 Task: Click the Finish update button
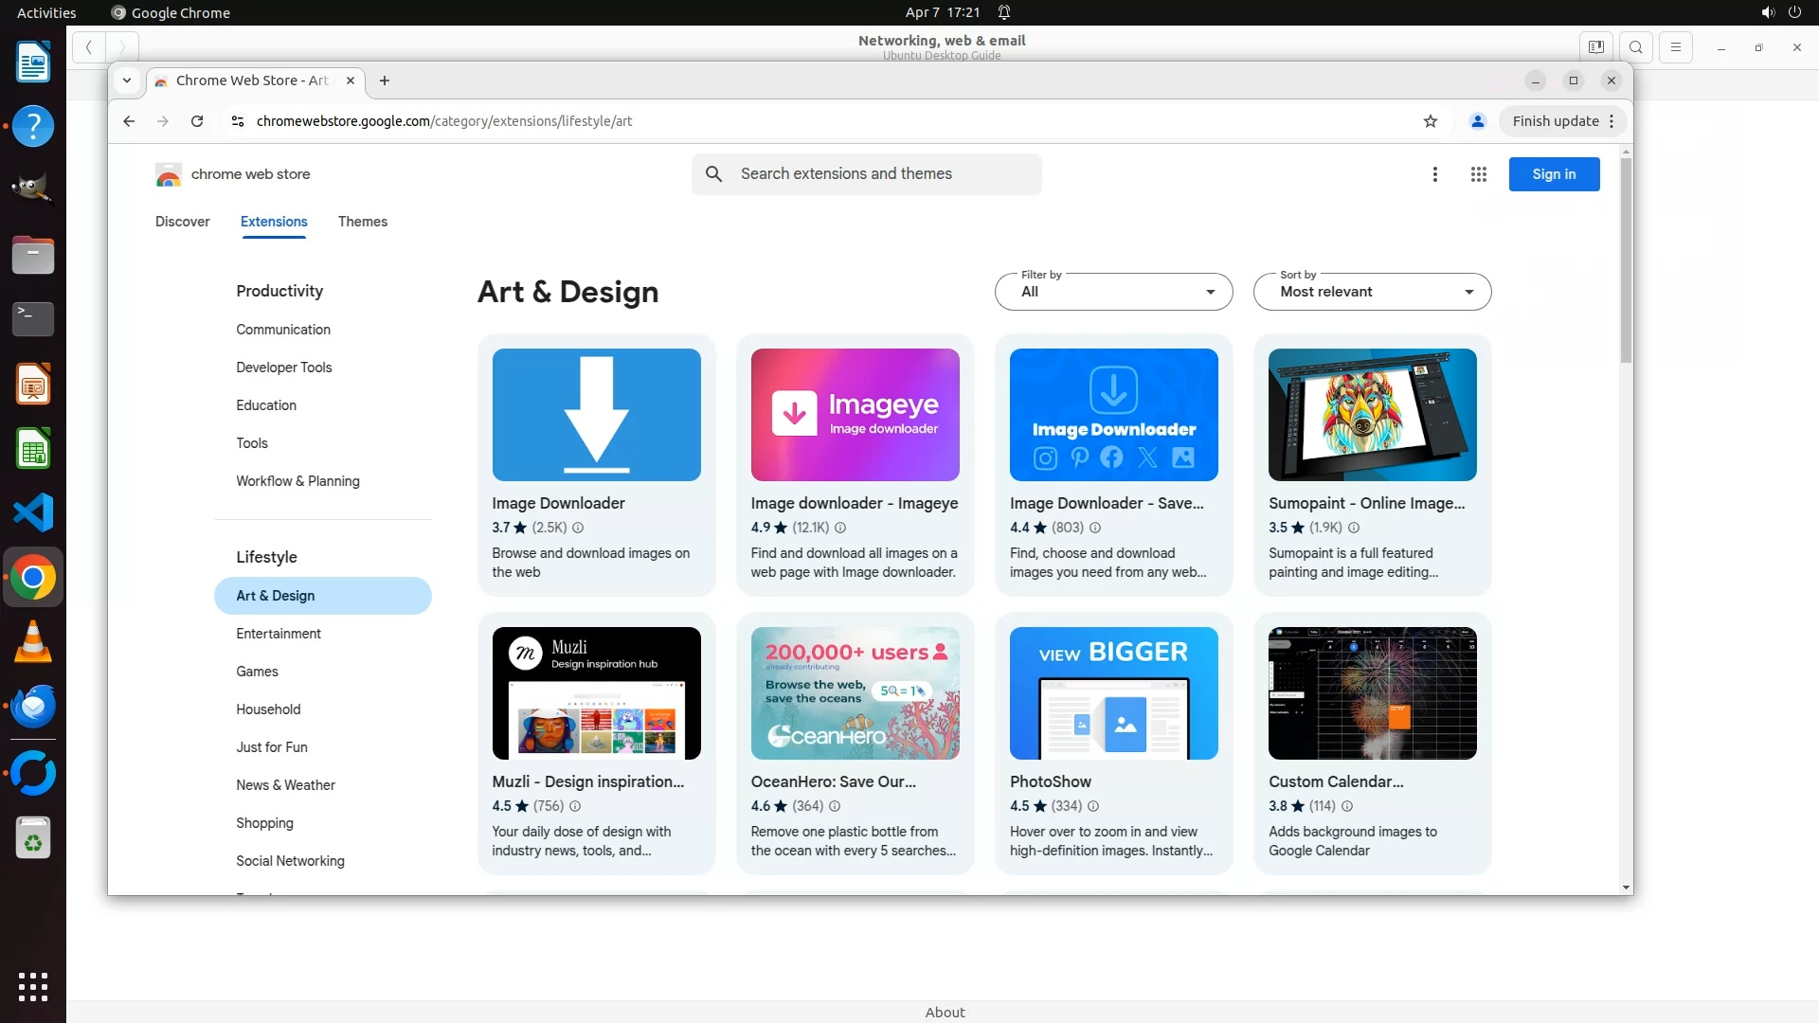click(x=1555, y=121)
